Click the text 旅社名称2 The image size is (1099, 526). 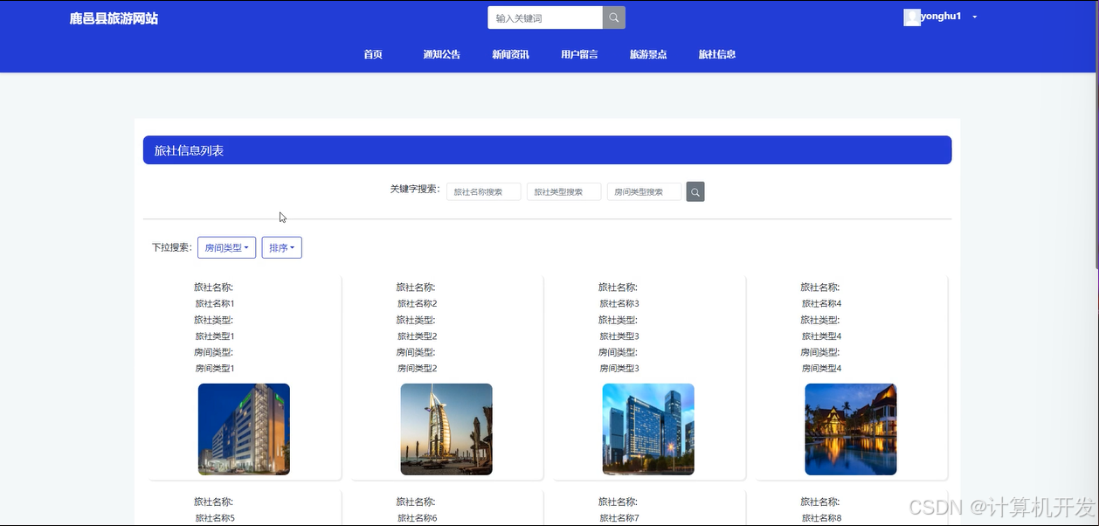417,303
